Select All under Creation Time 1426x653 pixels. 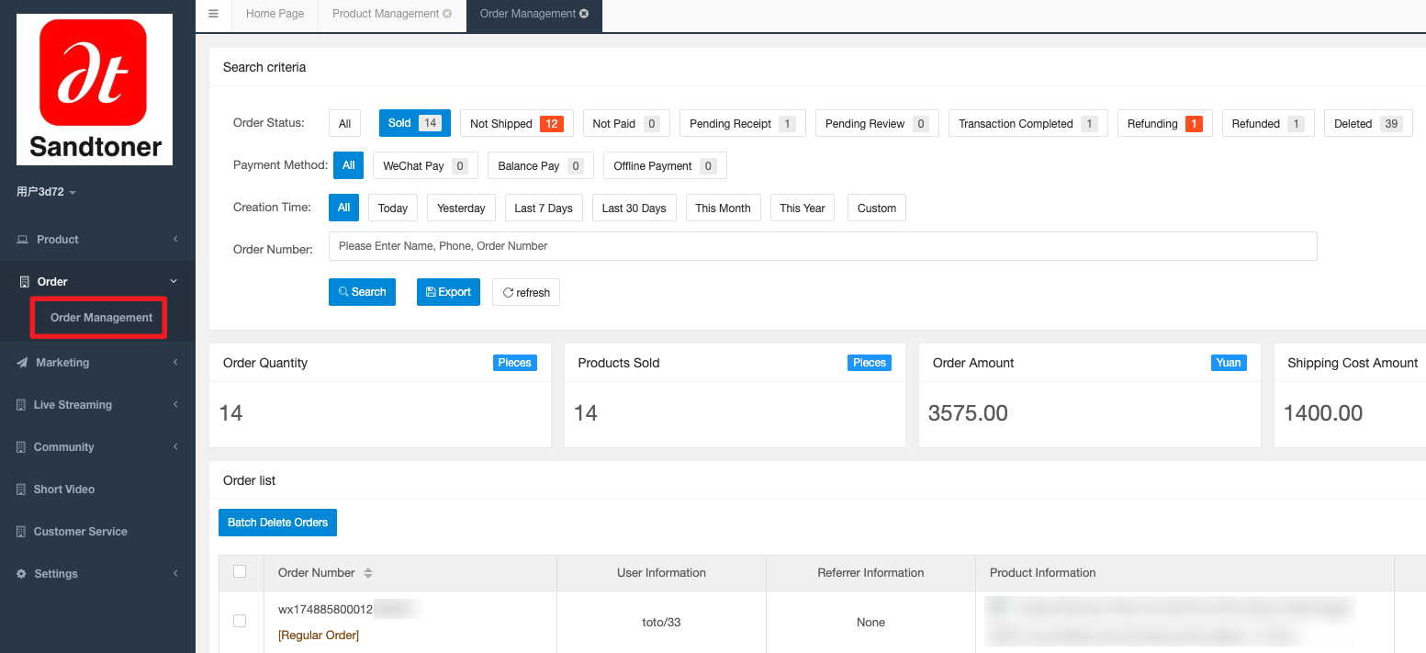tap(343, 208)
